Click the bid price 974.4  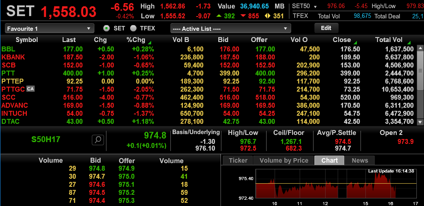[97, 201]
